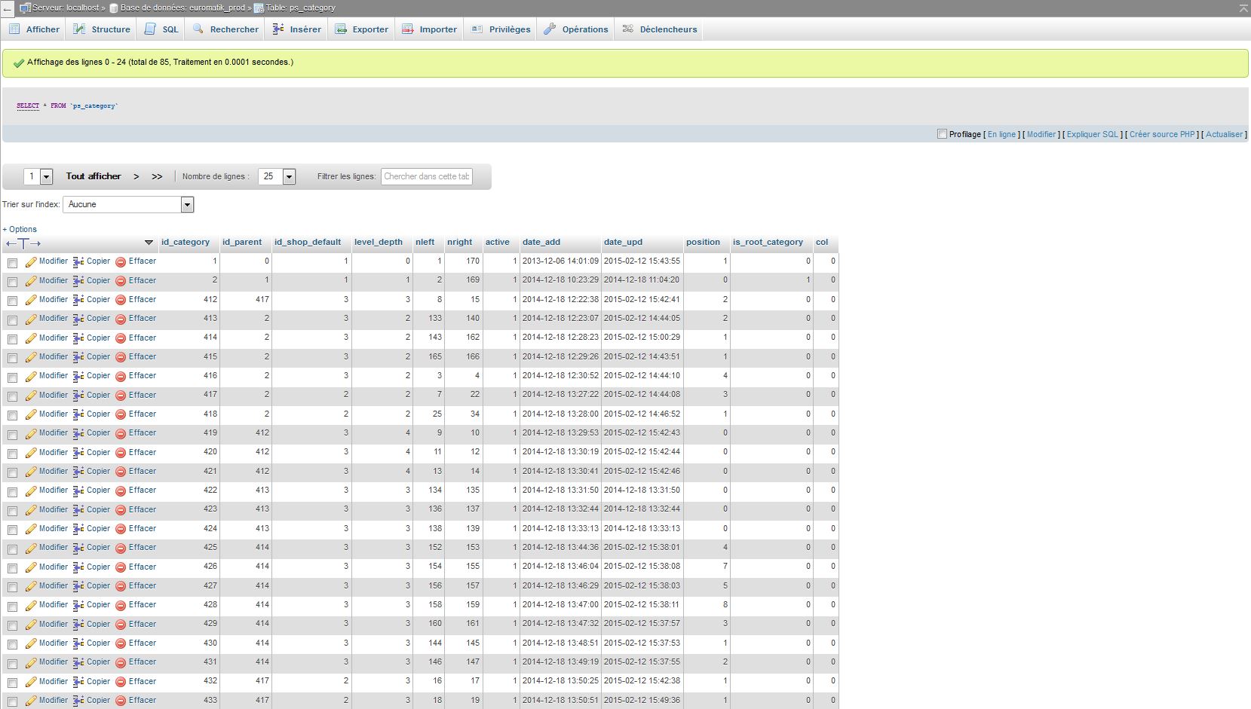Click the server icon in the breadcrumb
Screen dimensions: 1251x709
click(25, 8)
